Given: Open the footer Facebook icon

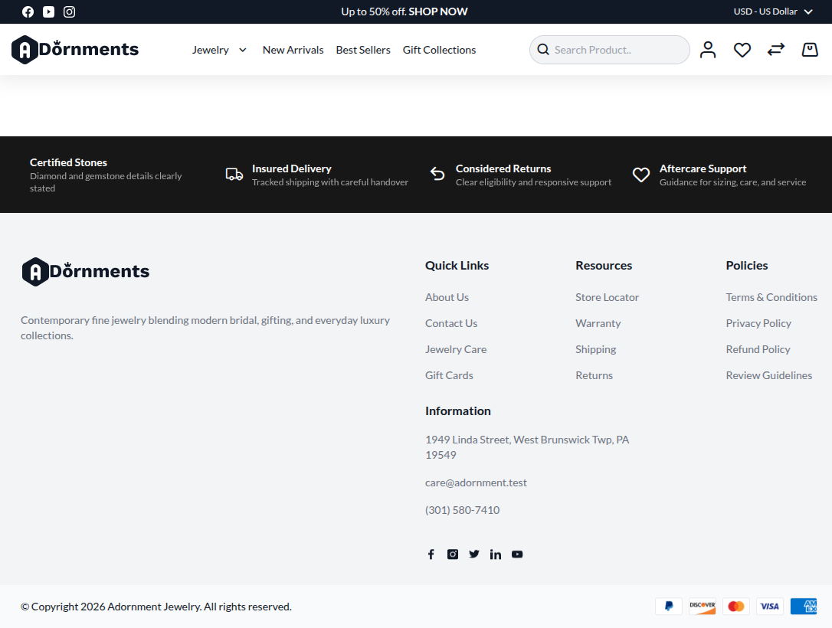Looking at the screenshot, I should click(x=431, y=554).
